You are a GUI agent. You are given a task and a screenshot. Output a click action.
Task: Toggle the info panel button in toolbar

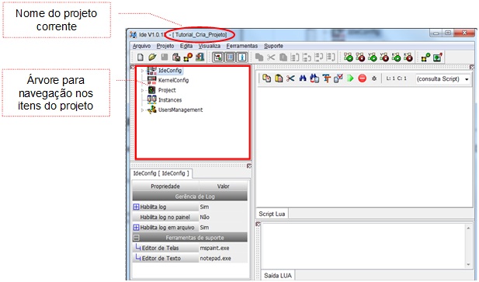coord(242,57)
